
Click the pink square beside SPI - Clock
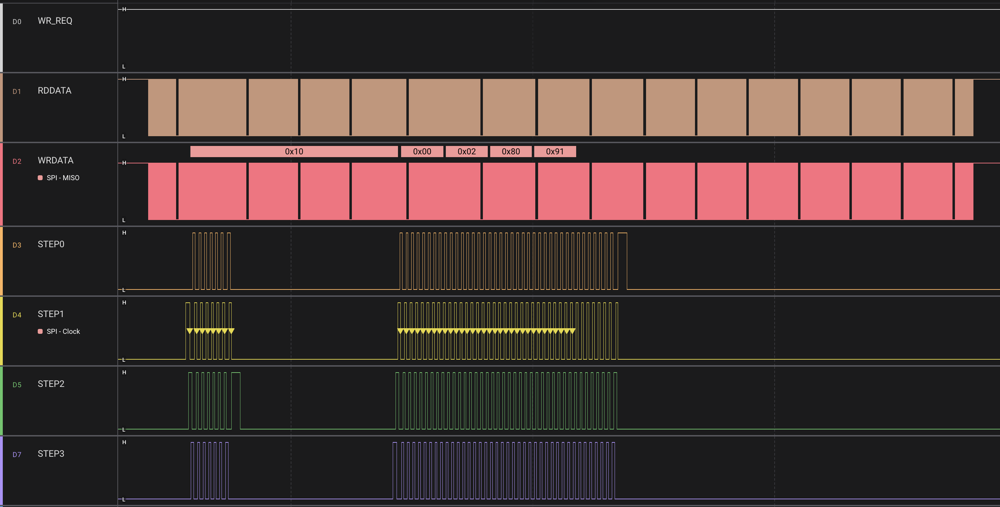point(40,331)
